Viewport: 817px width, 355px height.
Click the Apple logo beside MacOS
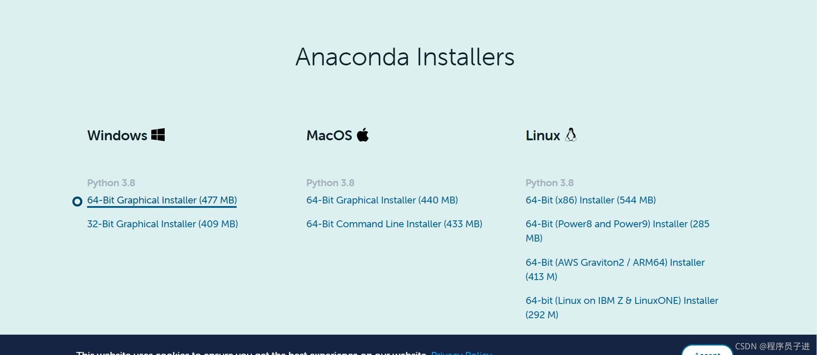363,135
